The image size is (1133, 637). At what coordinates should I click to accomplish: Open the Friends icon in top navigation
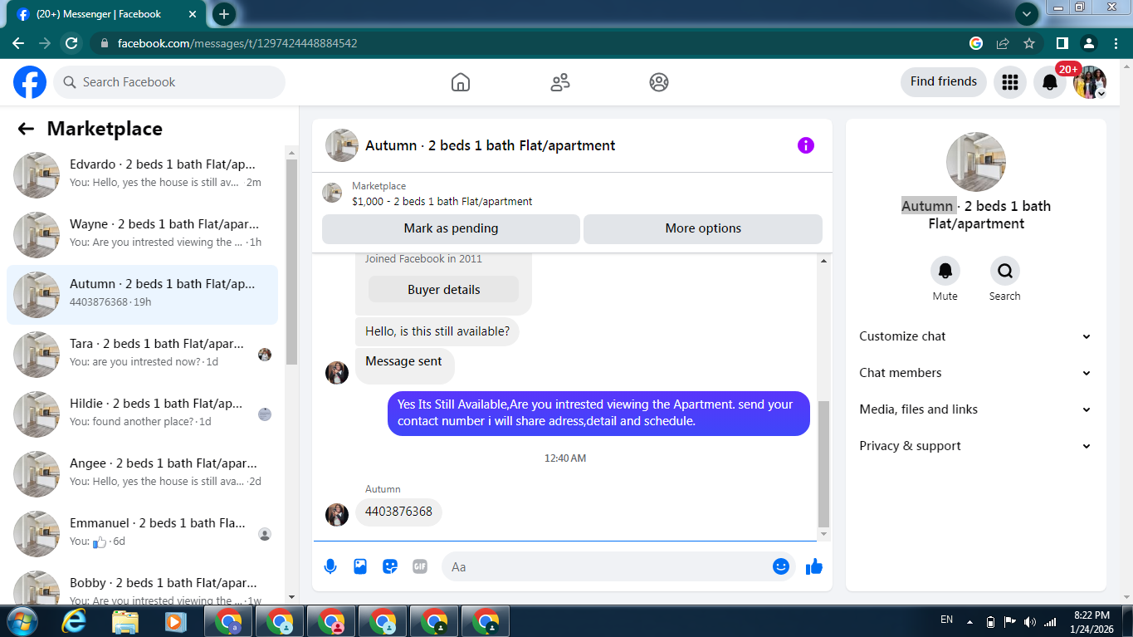(x=560, y=82)
